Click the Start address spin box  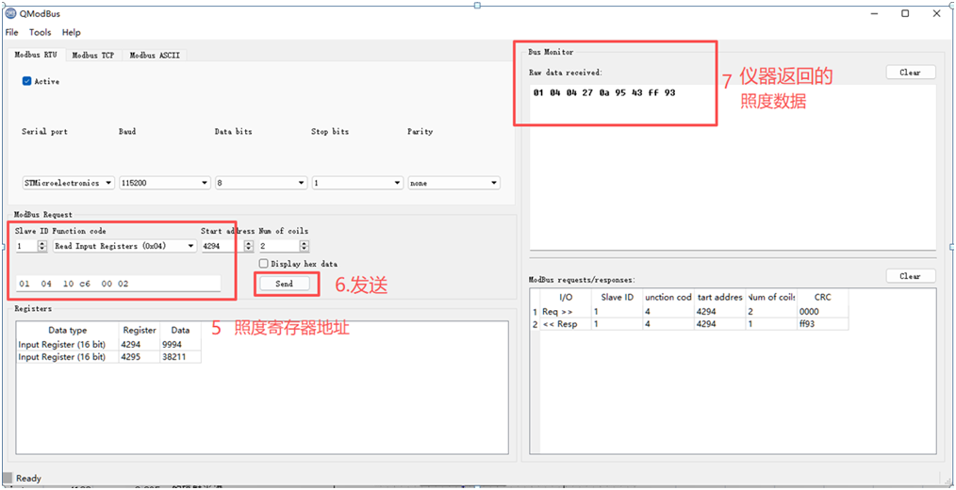point(219,246)
